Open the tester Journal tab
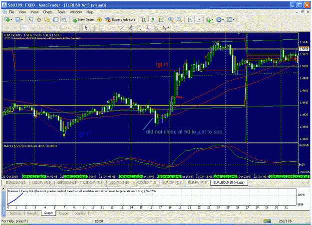Screen dimensions: 312x225 [x=80, y=213]
